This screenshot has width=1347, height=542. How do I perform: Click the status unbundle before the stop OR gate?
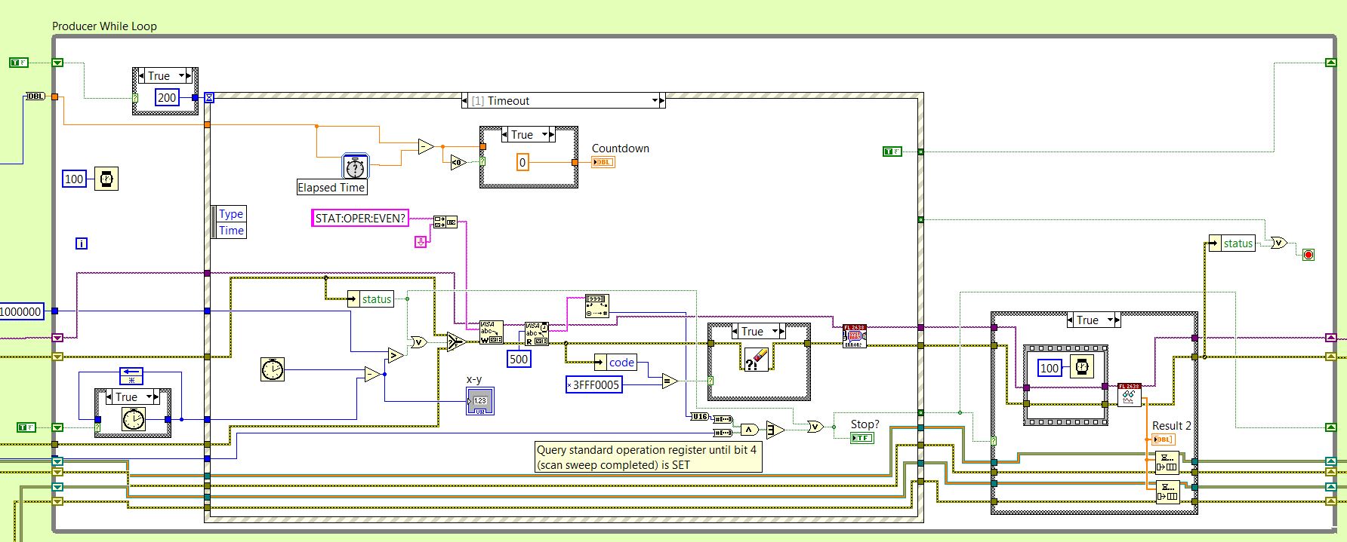pos(1231,243)
